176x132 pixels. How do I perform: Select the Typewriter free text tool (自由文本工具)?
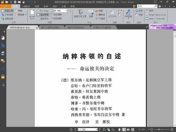[80, 14]
